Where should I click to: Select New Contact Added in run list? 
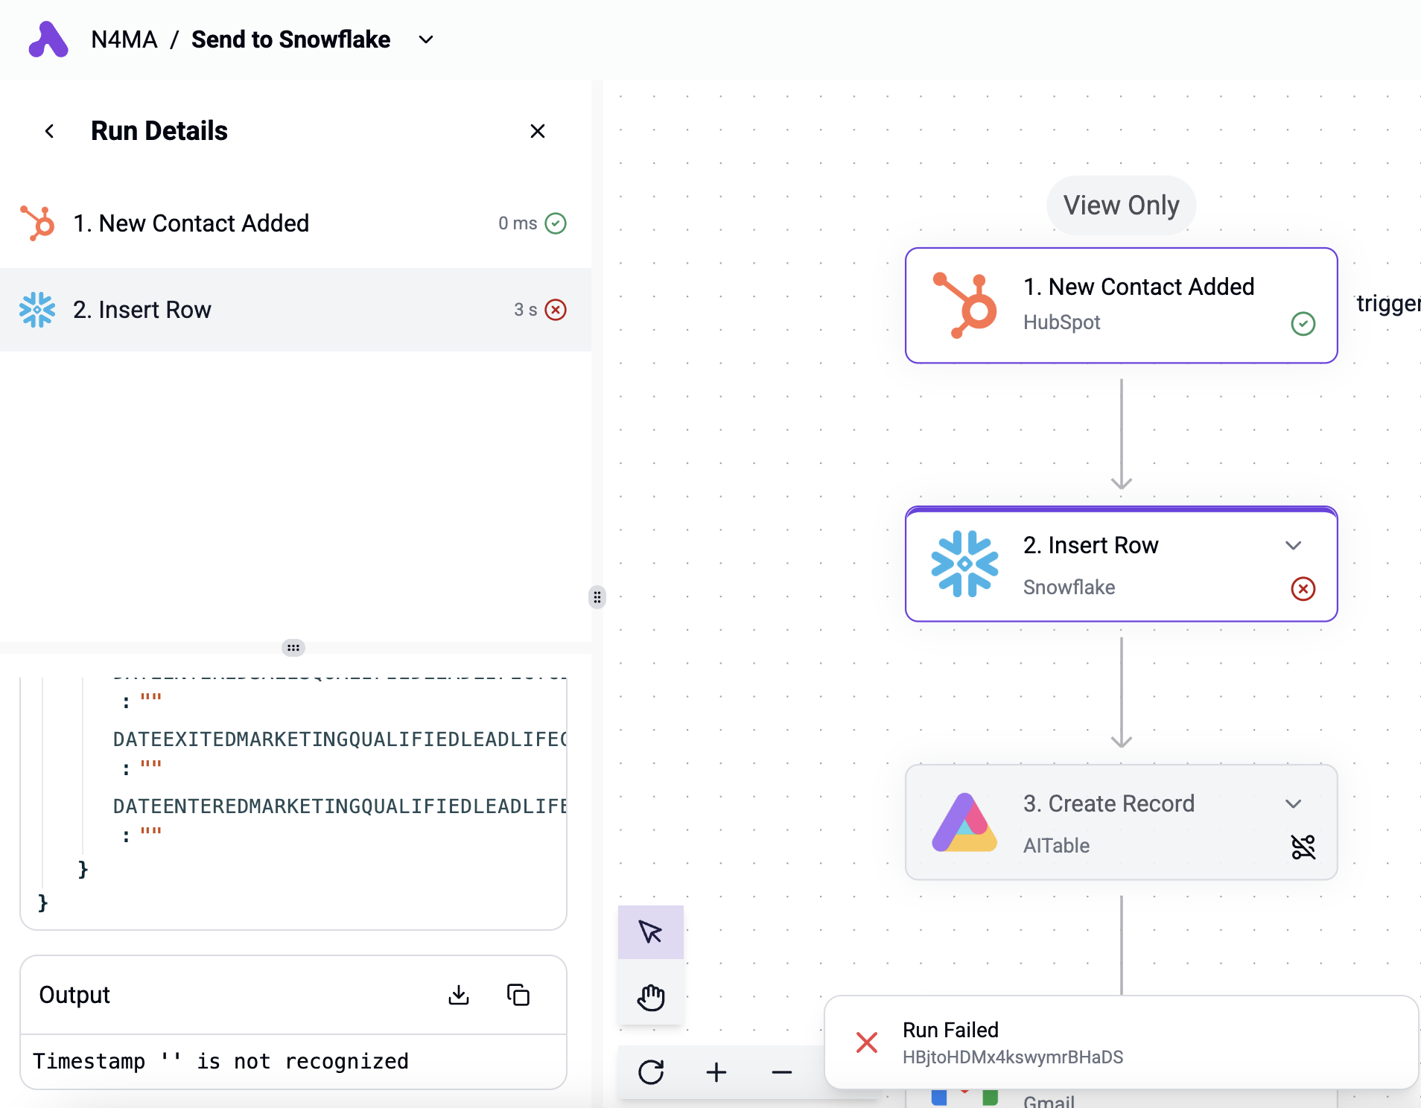click(x=296, y=223)
